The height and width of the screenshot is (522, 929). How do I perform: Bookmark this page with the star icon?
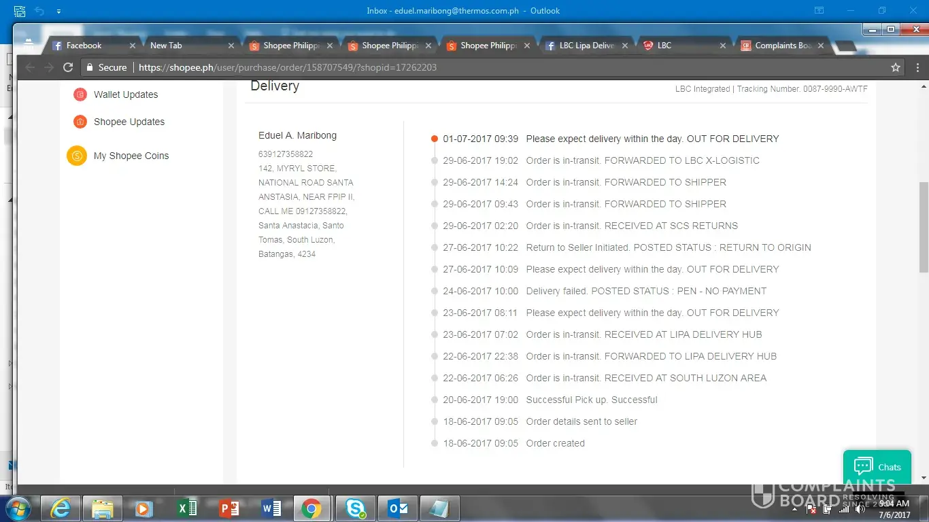(896, 67)
